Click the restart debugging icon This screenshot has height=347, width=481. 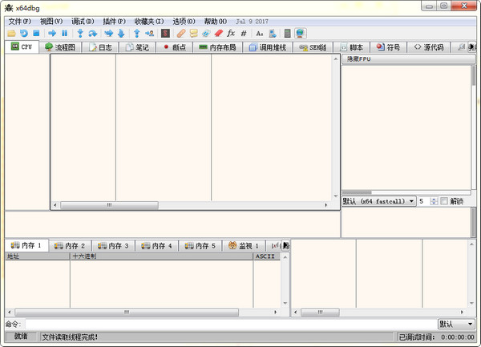[x=24, y=34]
